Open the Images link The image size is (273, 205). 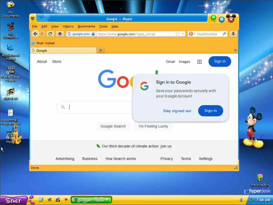pyautogui.click(x=184, y=62)
